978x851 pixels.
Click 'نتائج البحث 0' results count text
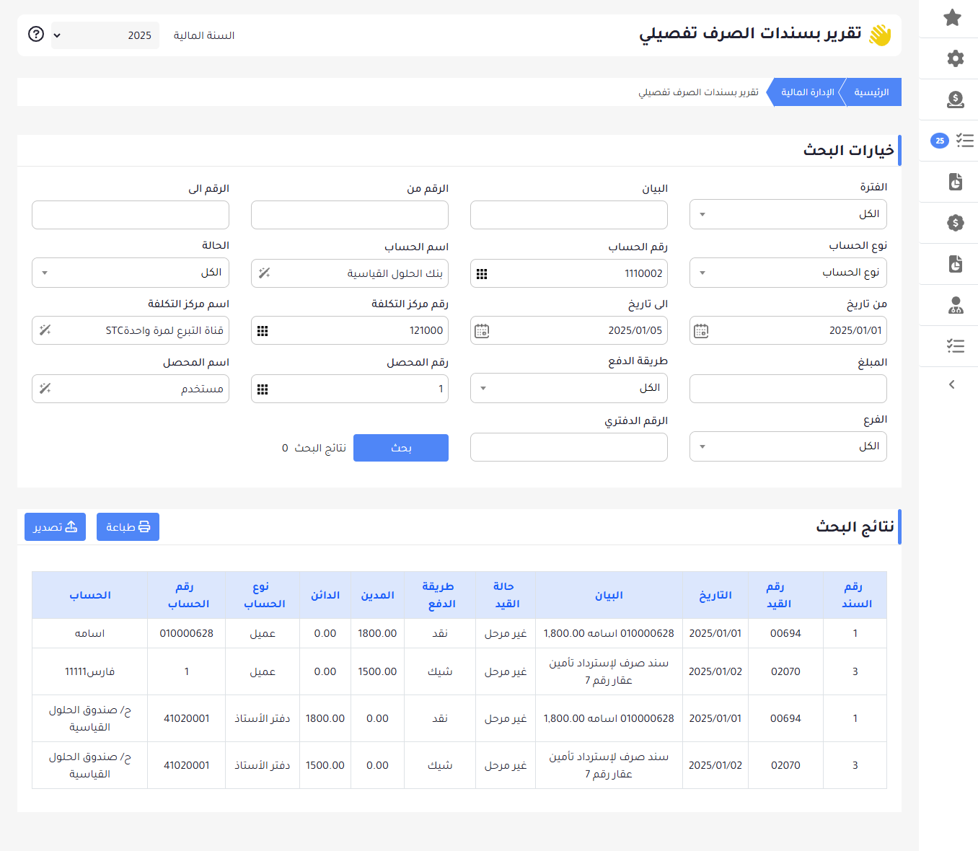[314, 448]
